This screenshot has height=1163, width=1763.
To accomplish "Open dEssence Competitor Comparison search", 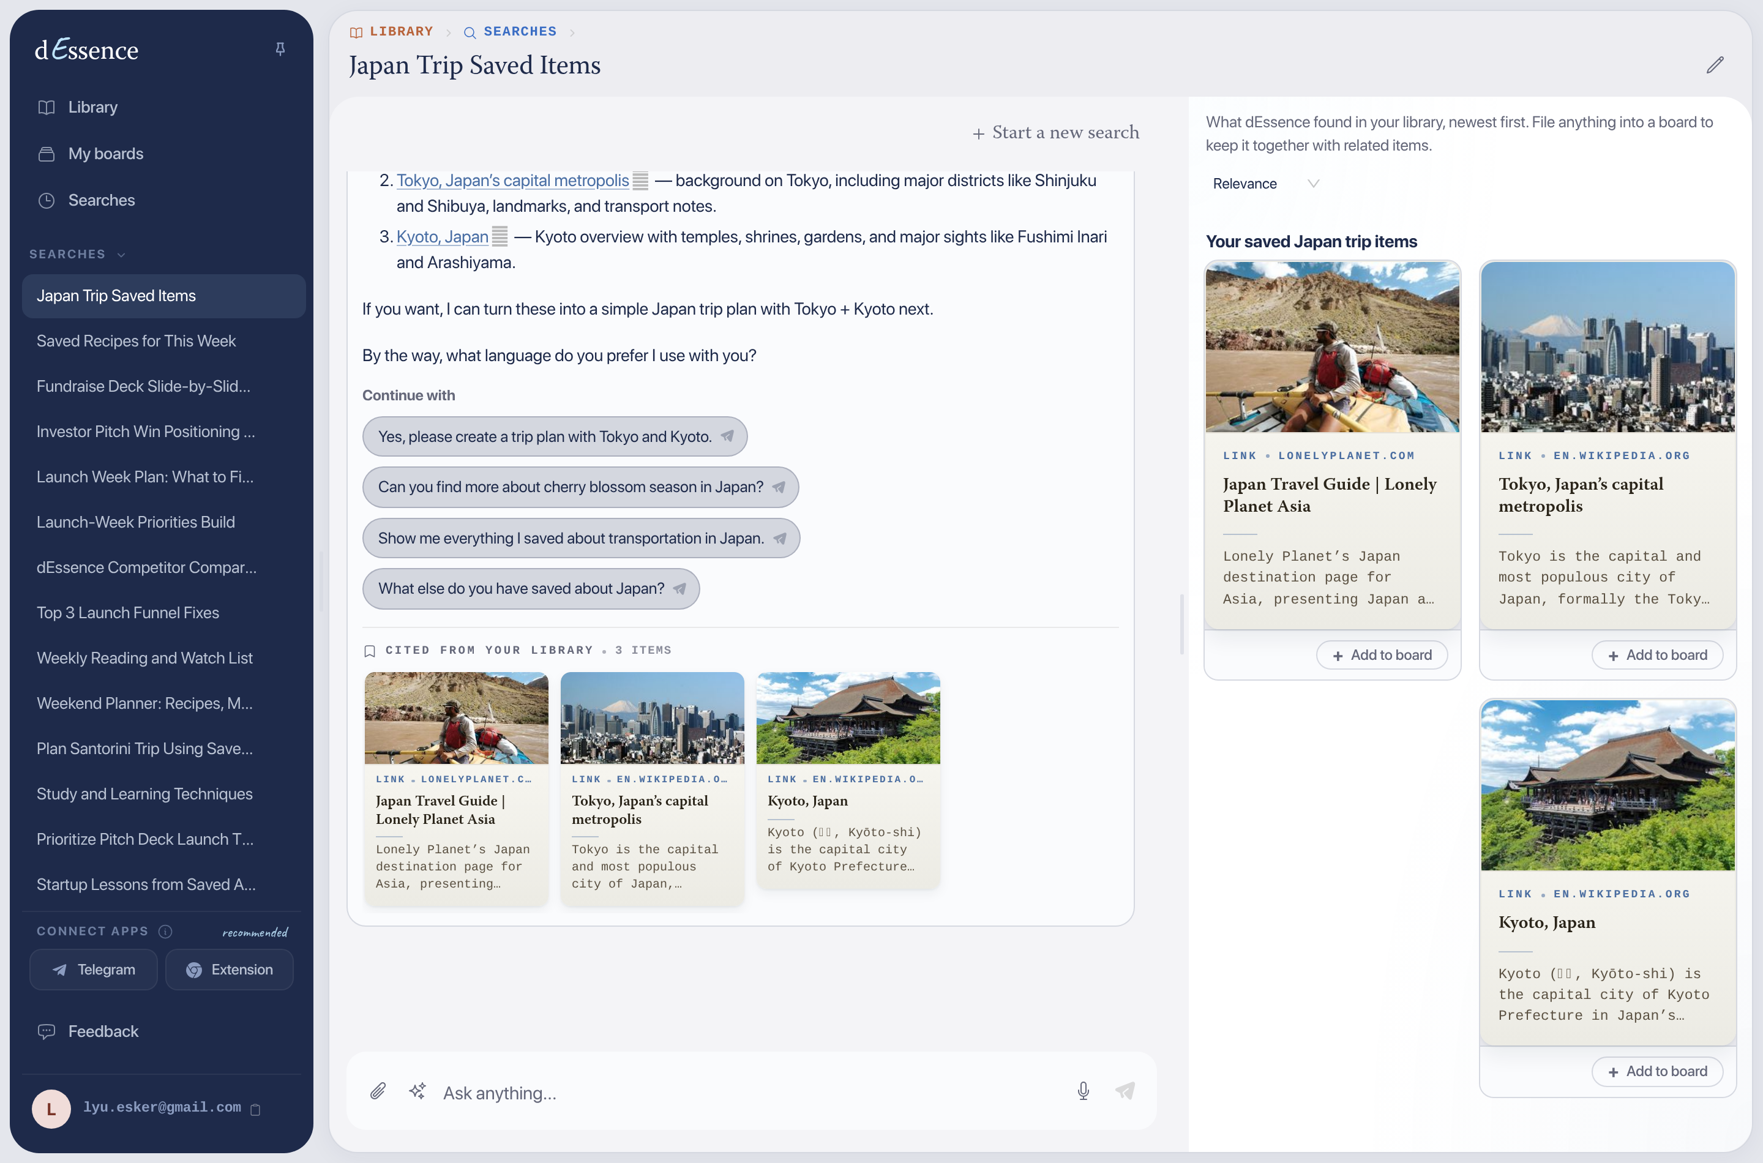I will pos(163,567).
